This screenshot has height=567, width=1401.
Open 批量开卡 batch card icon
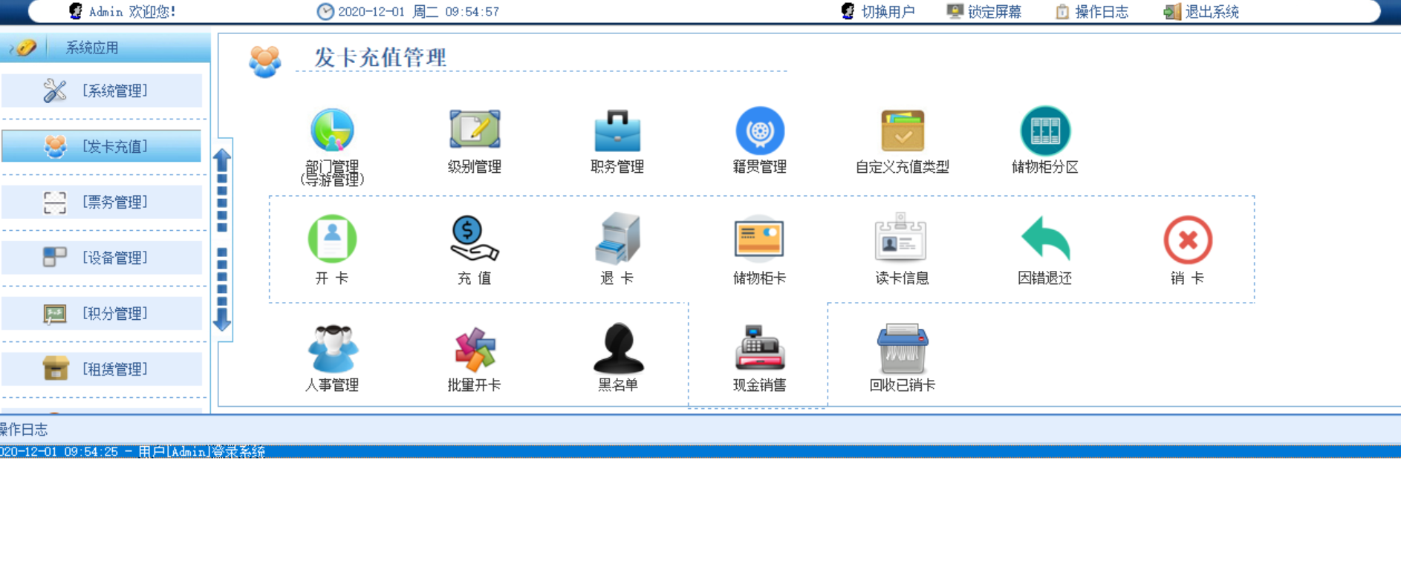pyautogui.click(x=475, y=349)
